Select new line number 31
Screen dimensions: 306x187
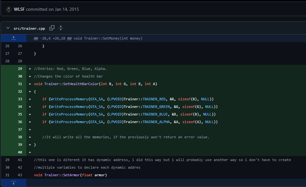20,84
